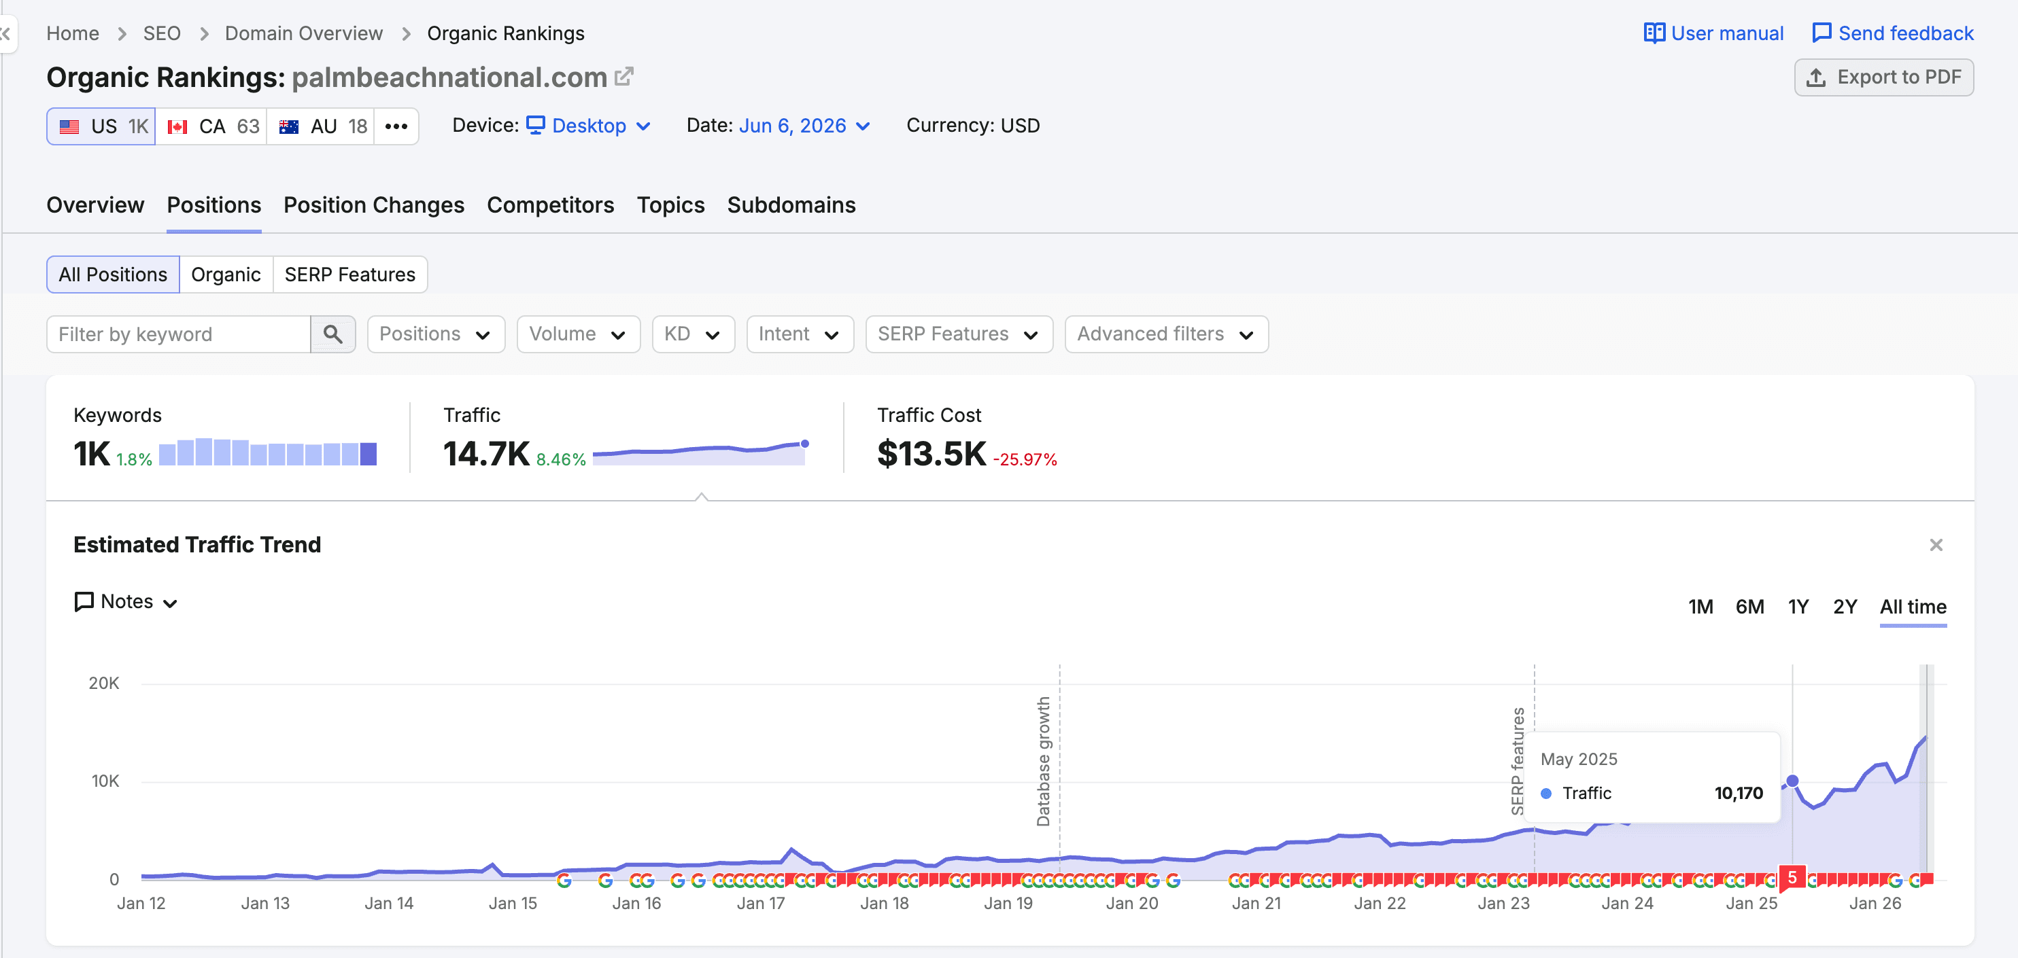
Task: Click the keyword search magnifier icon
Action: (333, 334)
